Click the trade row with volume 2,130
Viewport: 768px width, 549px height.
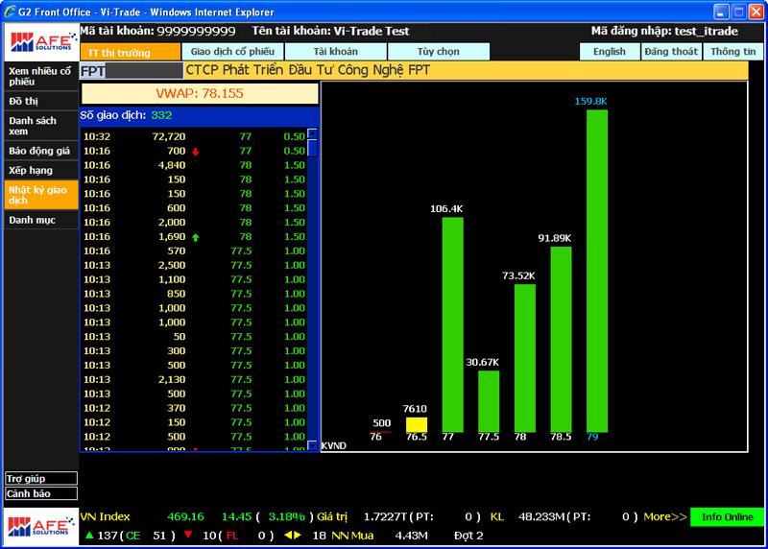click(194, 379)
